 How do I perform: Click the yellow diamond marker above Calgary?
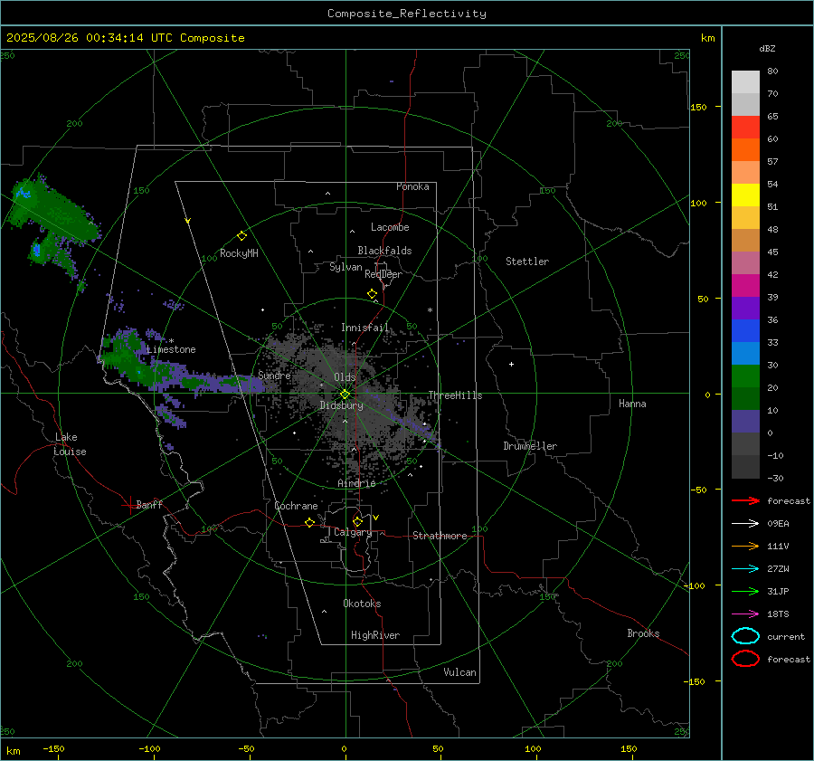pyautogui.click(x=357, y=521)
